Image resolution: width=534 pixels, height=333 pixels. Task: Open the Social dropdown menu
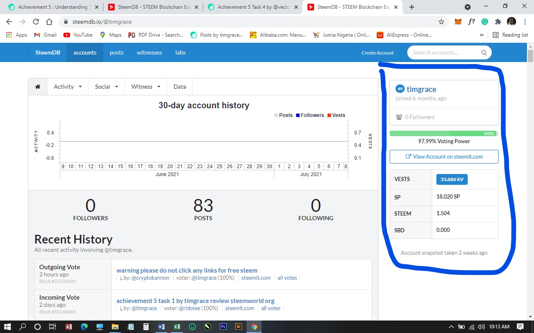pyautogui.click(x=106, y=86)
